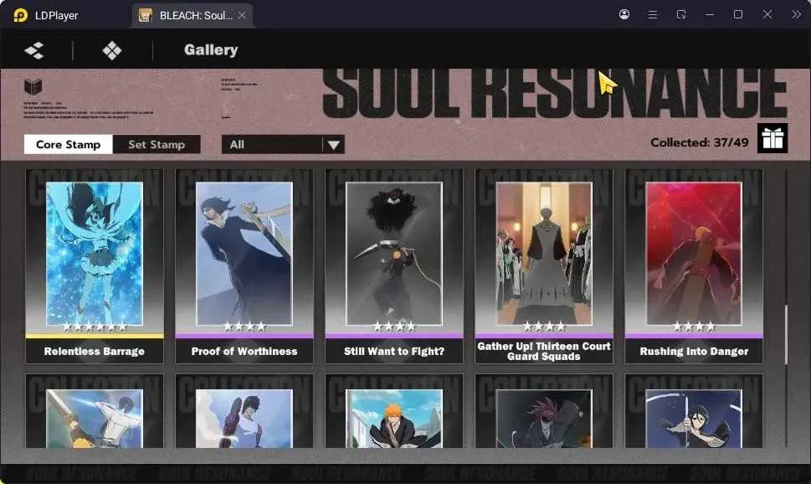The height and width of the screenshot is (484, 811).
Task: Click the gallery vertical scrollbar handle
Action: (x=787, y=334)
